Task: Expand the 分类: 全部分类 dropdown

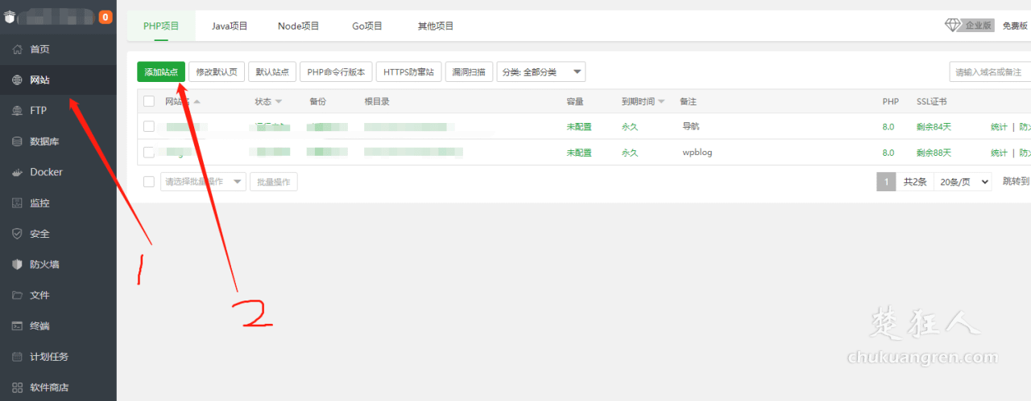Action: [540, 72]
